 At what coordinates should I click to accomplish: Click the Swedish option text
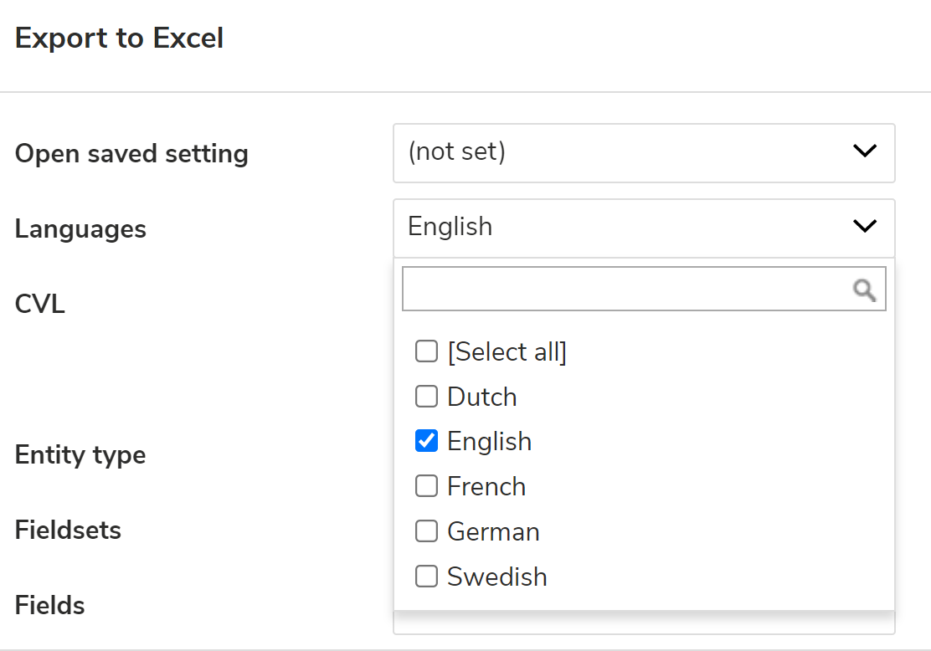[497, 577]
